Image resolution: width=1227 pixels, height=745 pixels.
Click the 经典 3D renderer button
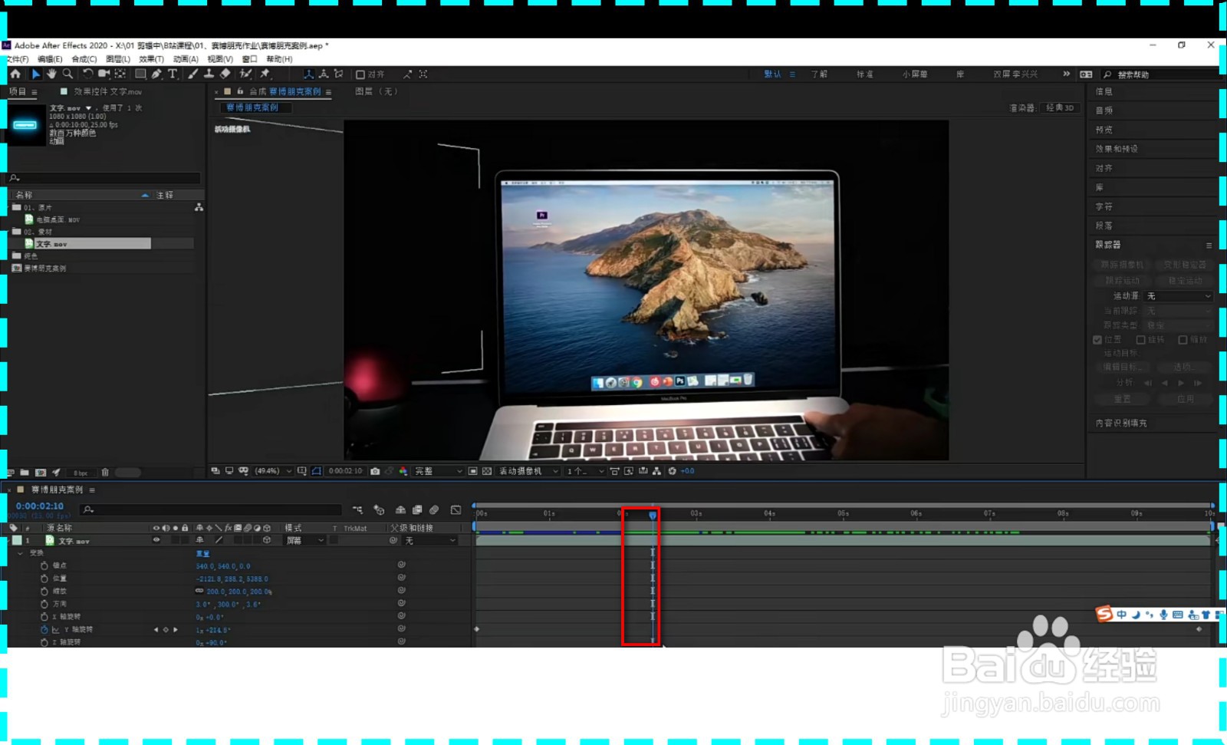click(1060, 107)
